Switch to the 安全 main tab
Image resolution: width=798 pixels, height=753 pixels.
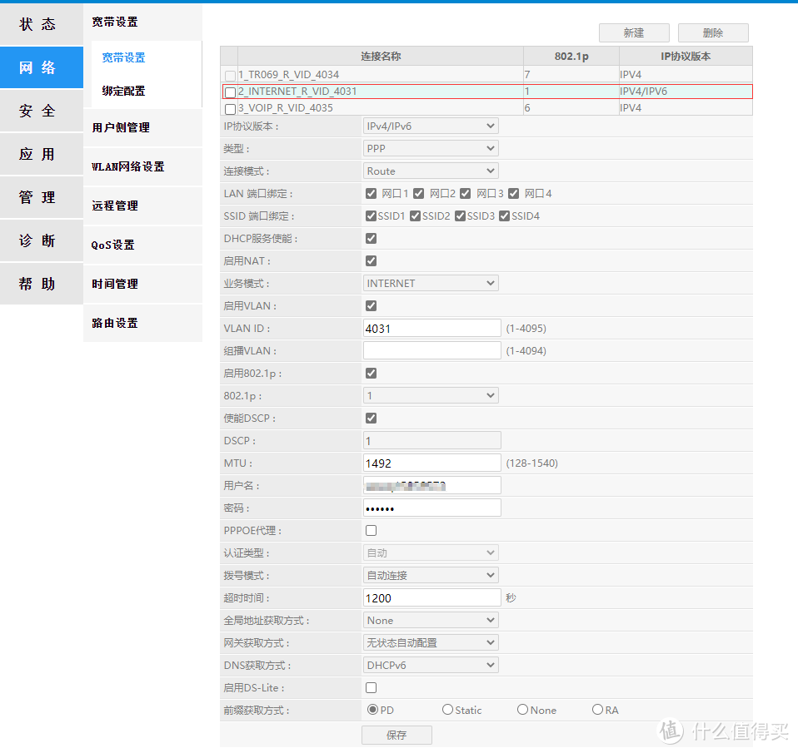click(x=37, y=111)
